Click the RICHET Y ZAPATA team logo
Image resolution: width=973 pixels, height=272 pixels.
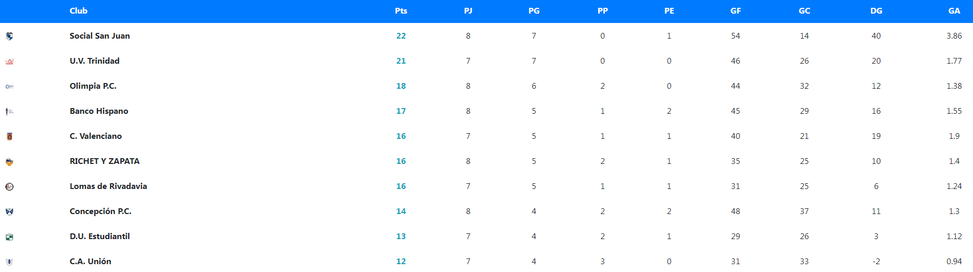coord(9,162)
